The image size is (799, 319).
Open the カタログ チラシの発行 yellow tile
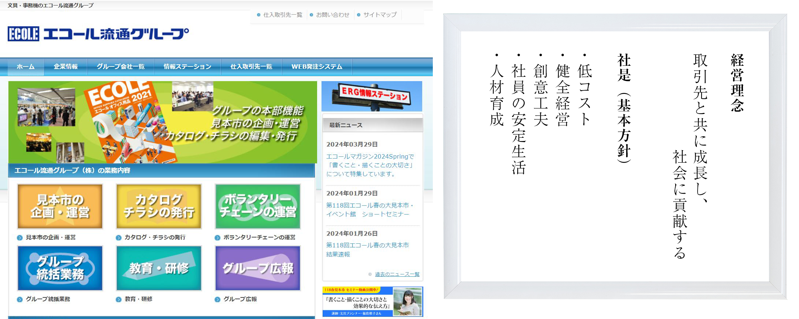pyautogui.click(x=159, y=206)
